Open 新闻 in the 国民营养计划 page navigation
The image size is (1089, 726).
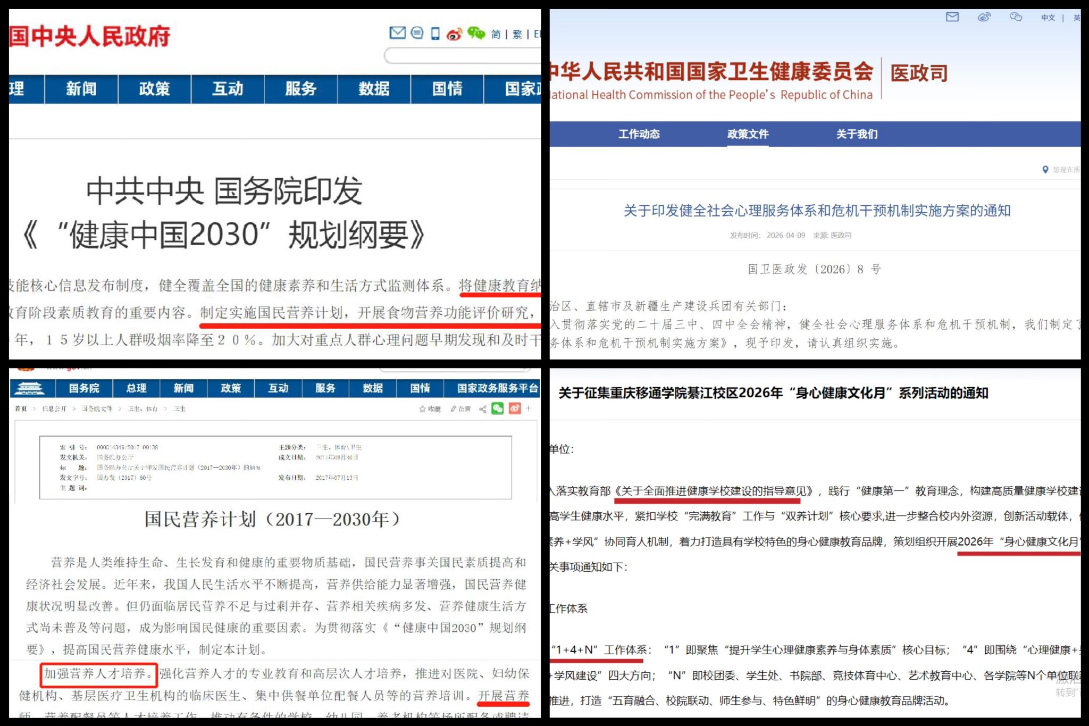183,388
